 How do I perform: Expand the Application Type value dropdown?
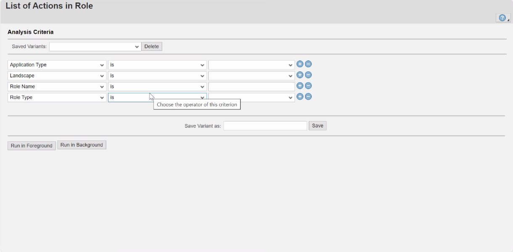click(x=251, y=65)
